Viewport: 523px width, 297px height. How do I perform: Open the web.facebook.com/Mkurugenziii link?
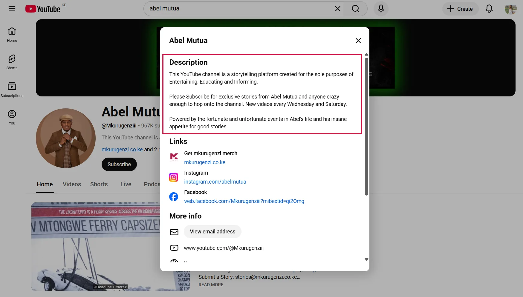click(244, 201)
